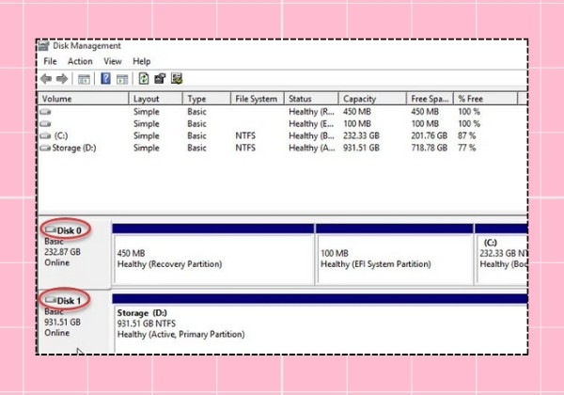Screen dimensions: 564x395
Task: Sort by the Type column header
Action: tap(207, 99)
